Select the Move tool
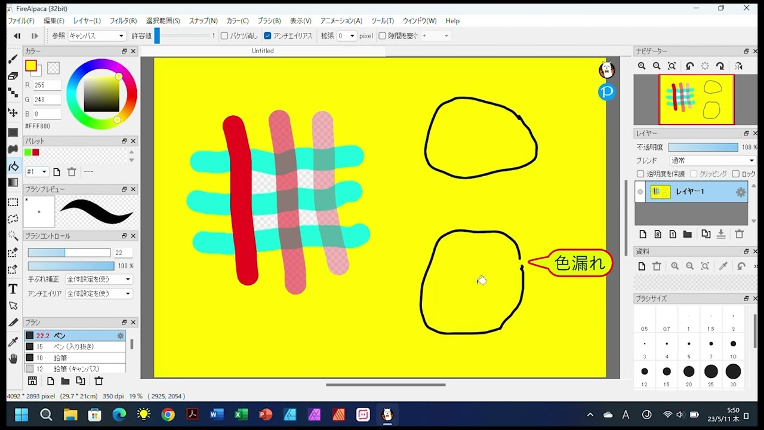The width and height of the screenshot is (764, 430). [x=13, y=112]
